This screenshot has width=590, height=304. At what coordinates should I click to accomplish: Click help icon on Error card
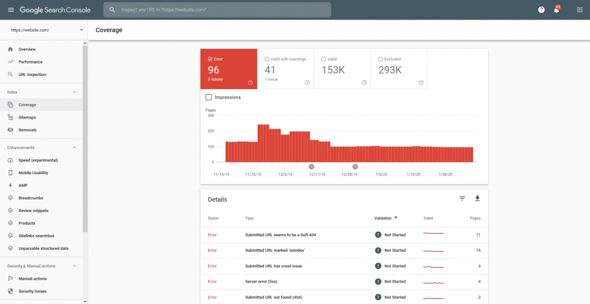pos(251,83)
